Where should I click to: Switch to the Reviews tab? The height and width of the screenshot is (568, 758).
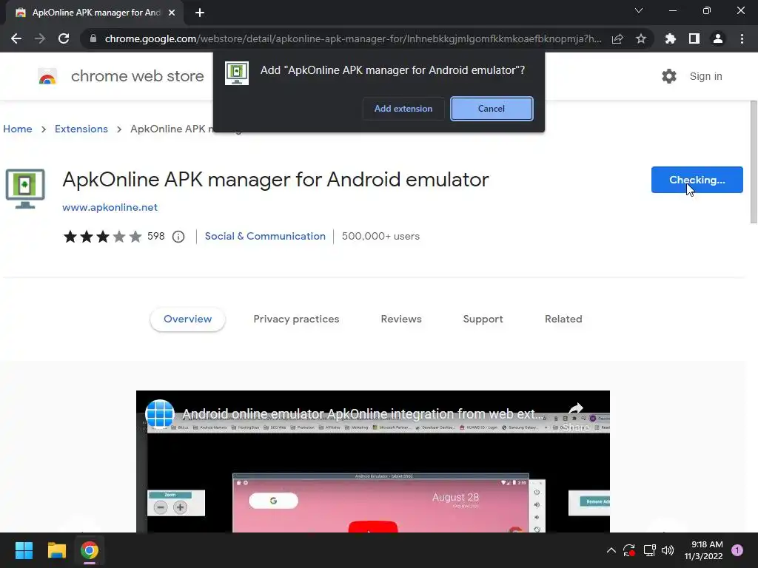click(x=400, y=319)
